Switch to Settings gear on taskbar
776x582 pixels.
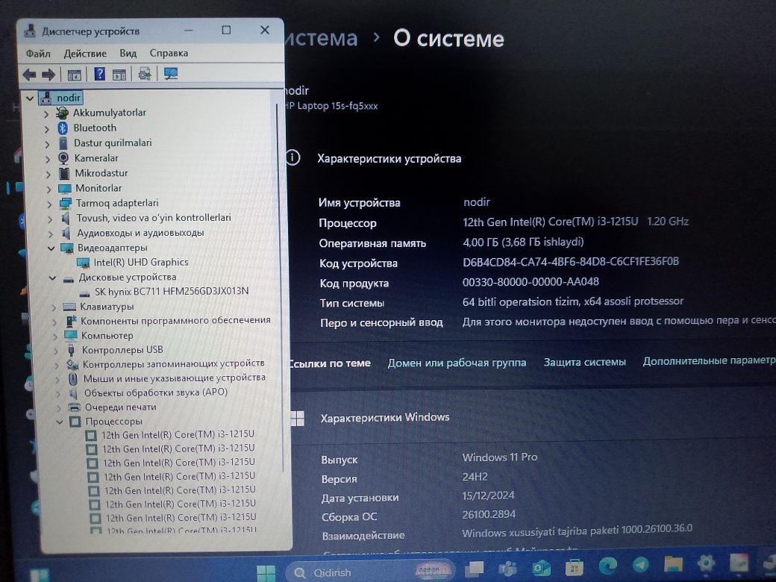706,562
